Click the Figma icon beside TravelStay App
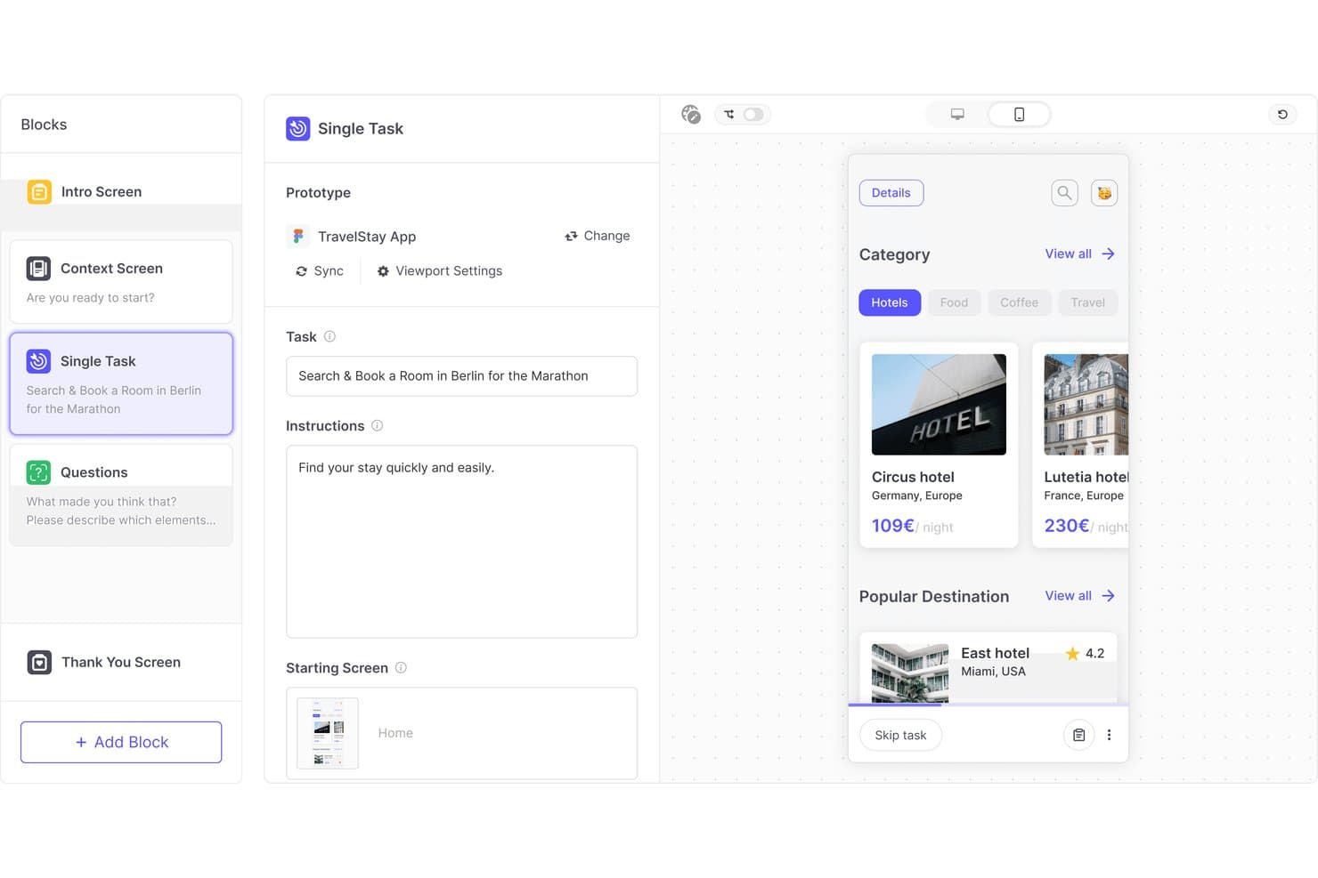The image size is (1318, 878). click(x=298, y=237)
